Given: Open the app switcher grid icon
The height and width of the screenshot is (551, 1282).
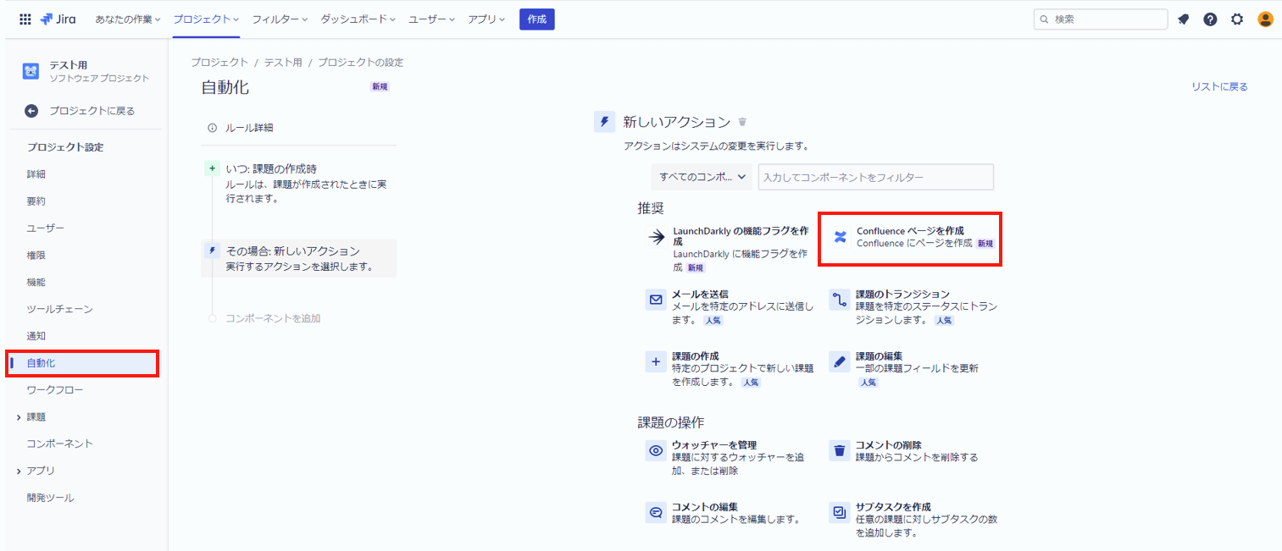Looking at the screenshot, I should coord(25,19).
